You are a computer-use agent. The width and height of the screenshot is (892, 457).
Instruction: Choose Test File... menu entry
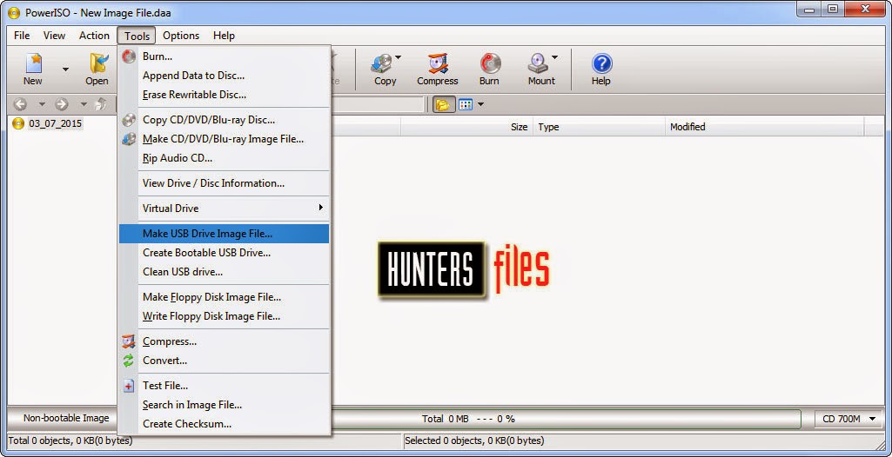[225, 386]
